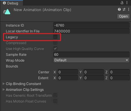Click the Debug tab info icon
131x111 pixels.
[4, 3]
